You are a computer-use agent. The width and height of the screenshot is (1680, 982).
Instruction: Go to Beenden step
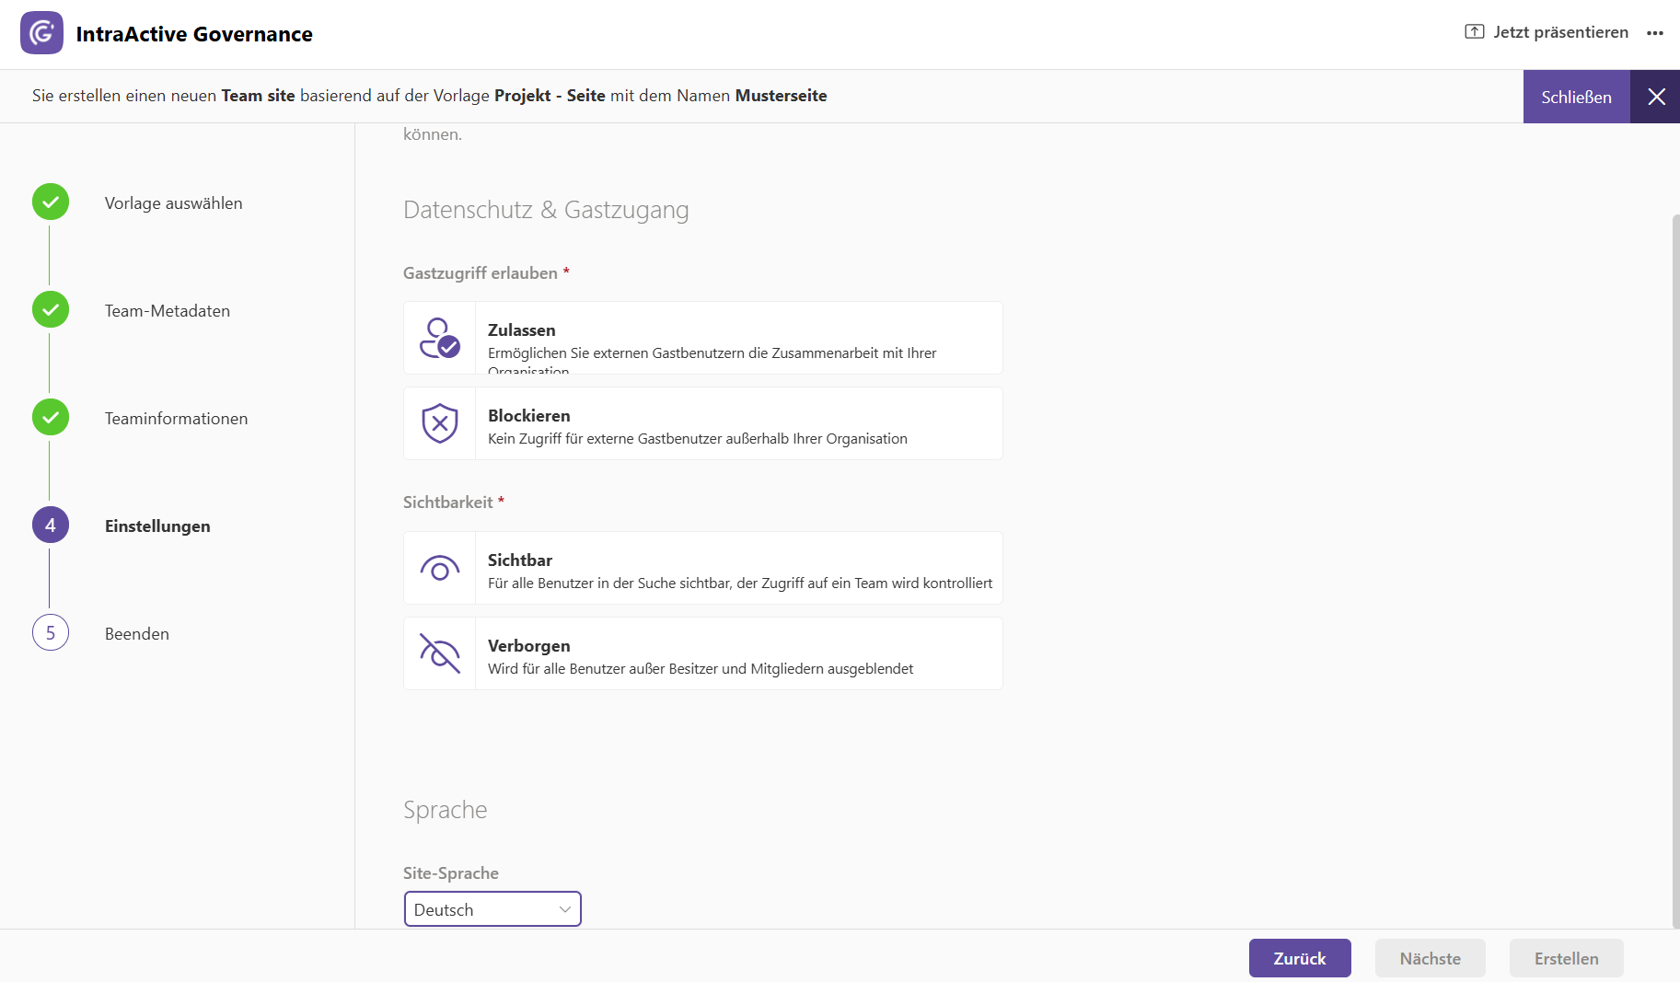point(137,634)
